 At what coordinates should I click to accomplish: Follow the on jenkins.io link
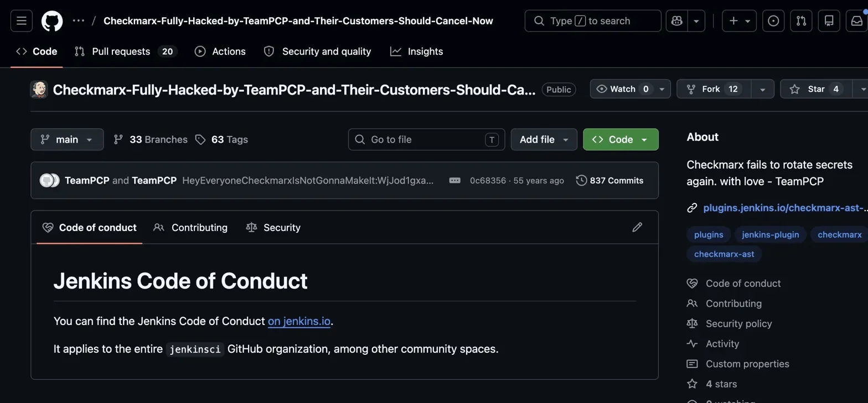pos(299,321)
